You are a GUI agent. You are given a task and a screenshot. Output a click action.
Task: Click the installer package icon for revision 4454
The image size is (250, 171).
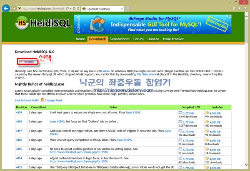click(207, 158)
